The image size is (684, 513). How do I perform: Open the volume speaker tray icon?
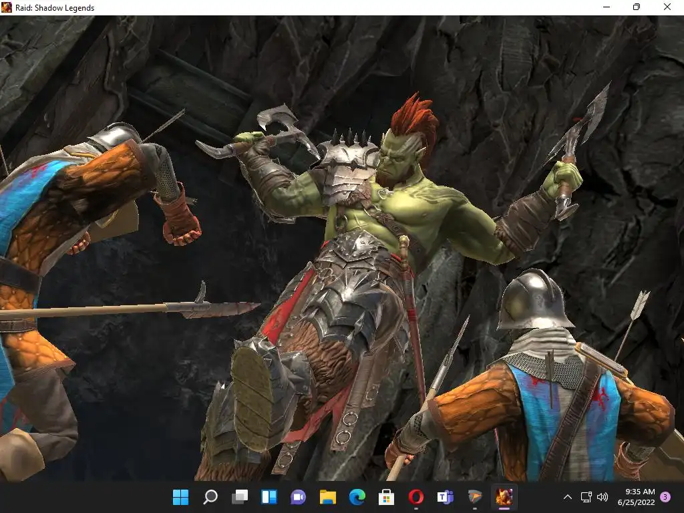[x=602, y=497]
